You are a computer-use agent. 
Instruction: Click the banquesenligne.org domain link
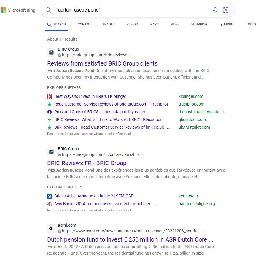click(197, 204)
